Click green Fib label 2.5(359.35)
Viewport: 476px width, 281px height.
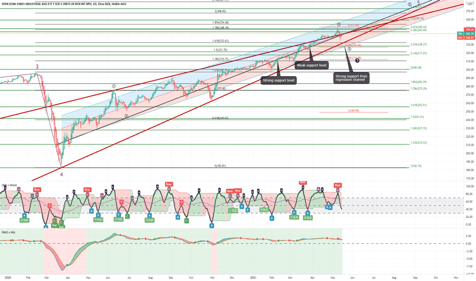pyautogui.click(x=417, y=18)
